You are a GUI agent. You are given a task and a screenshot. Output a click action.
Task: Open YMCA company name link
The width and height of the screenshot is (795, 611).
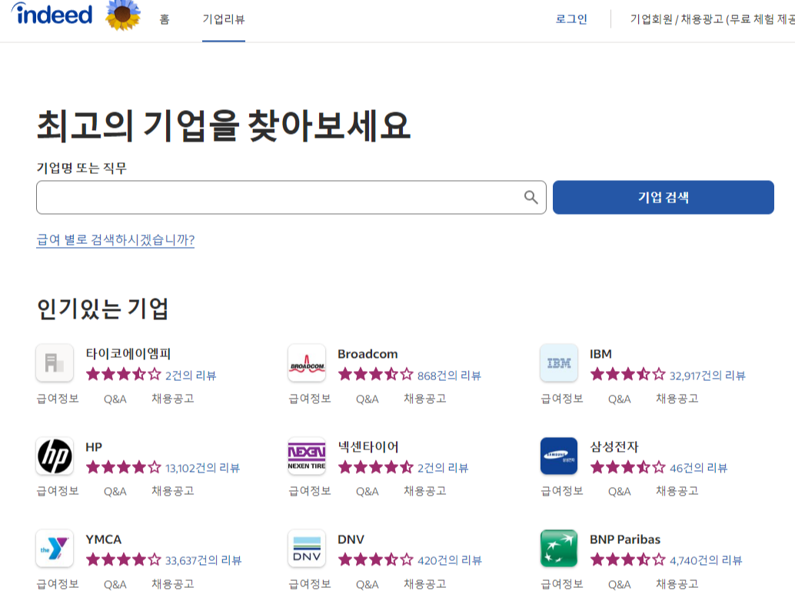104,539
